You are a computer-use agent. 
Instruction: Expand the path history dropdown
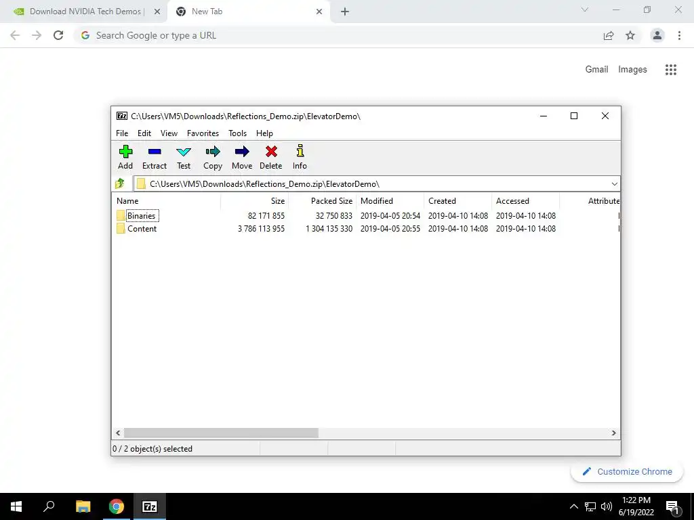point(614,184)
